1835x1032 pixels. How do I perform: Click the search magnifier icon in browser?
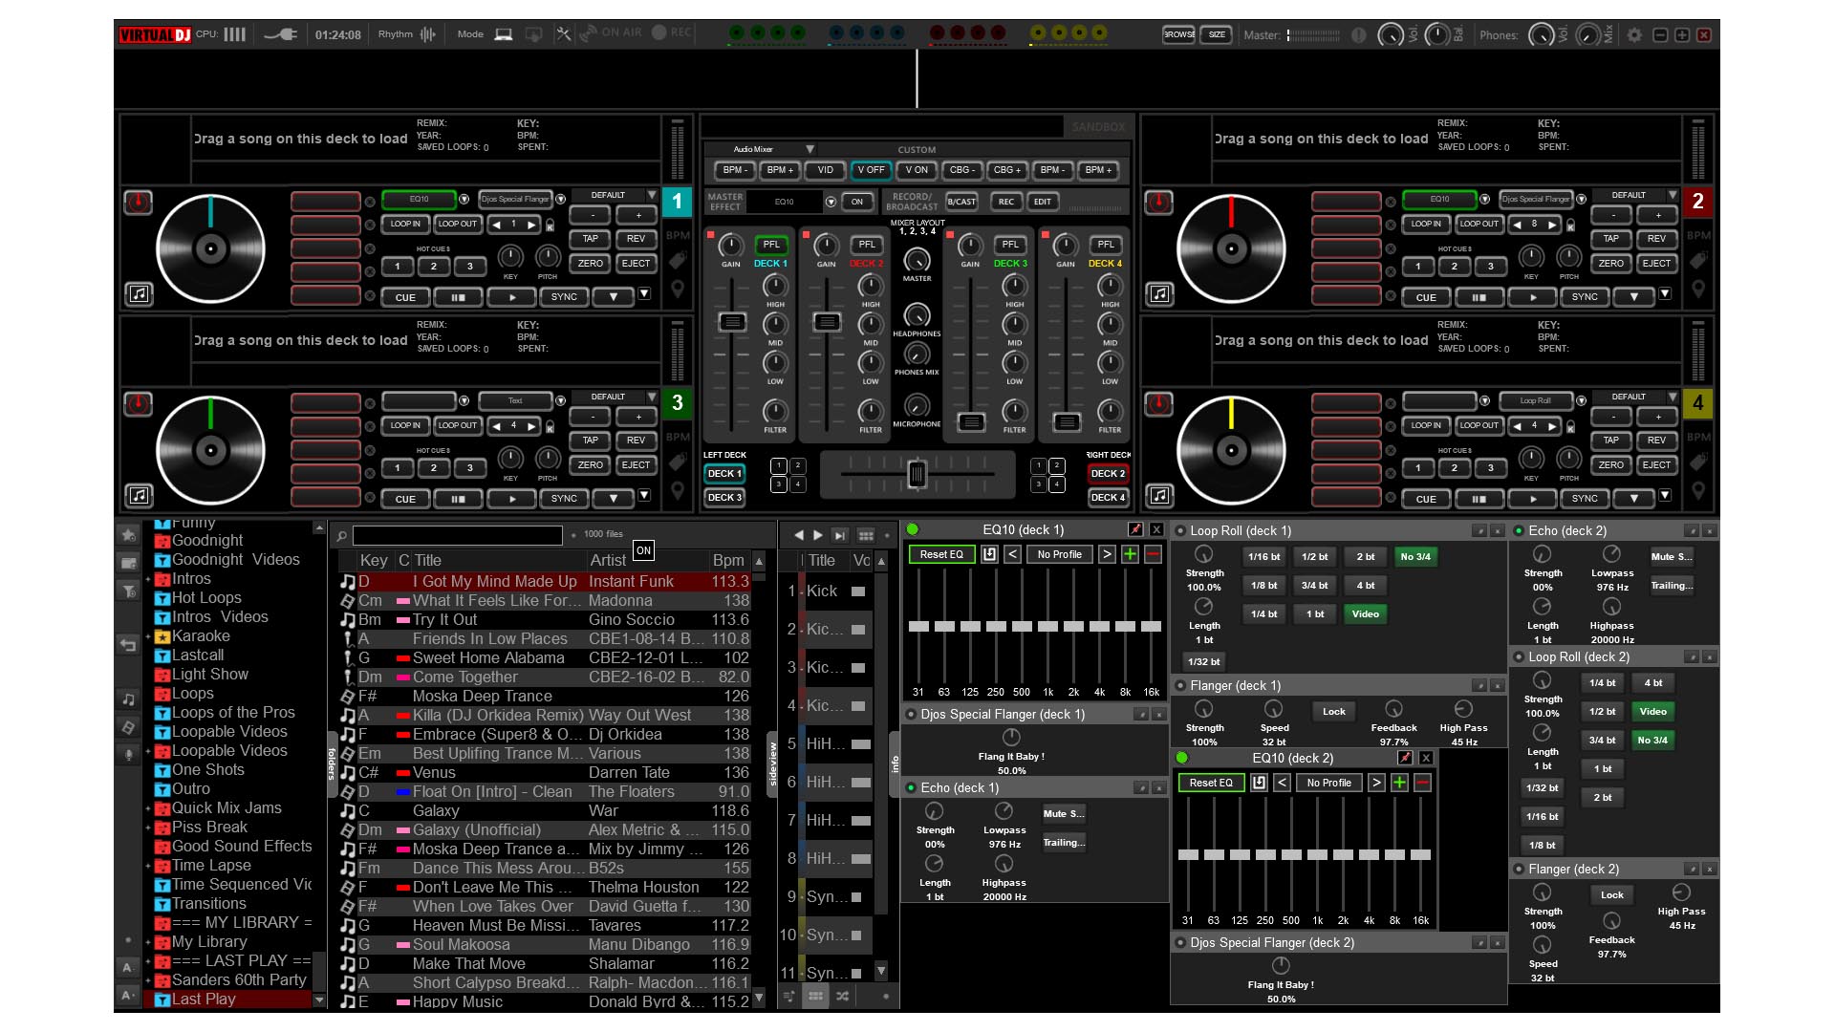pyautogui.click(x=341, y=536)
